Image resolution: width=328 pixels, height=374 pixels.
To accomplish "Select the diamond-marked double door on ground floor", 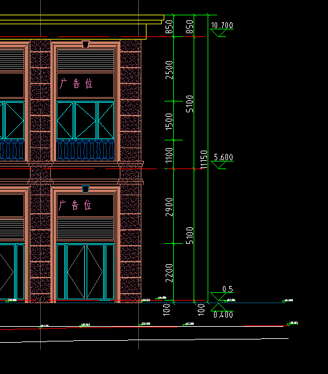I will (x=85, y=272).
